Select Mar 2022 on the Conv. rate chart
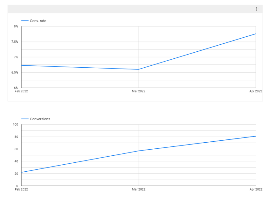The image size is (272, 201). [x=139, y=91]
